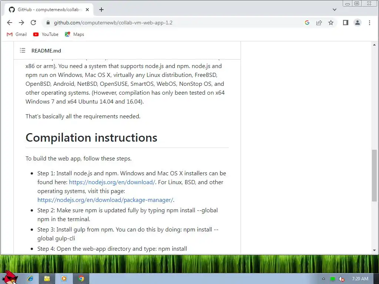Open a new browser tab

pos(101,10)
